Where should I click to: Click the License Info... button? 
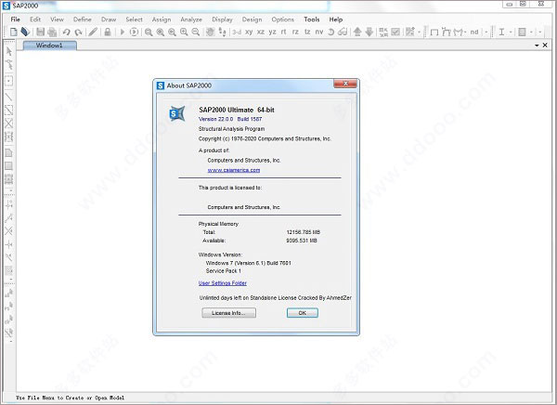(228, 313)
